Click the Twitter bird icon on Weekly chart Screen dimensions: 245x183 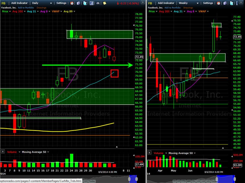pyautogui.click(x=232, y=3)
